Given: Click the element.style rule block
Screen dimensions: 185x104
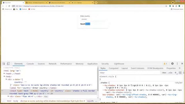Looking at the screenshot, I should pyautogui.click(x=141, y=78).
